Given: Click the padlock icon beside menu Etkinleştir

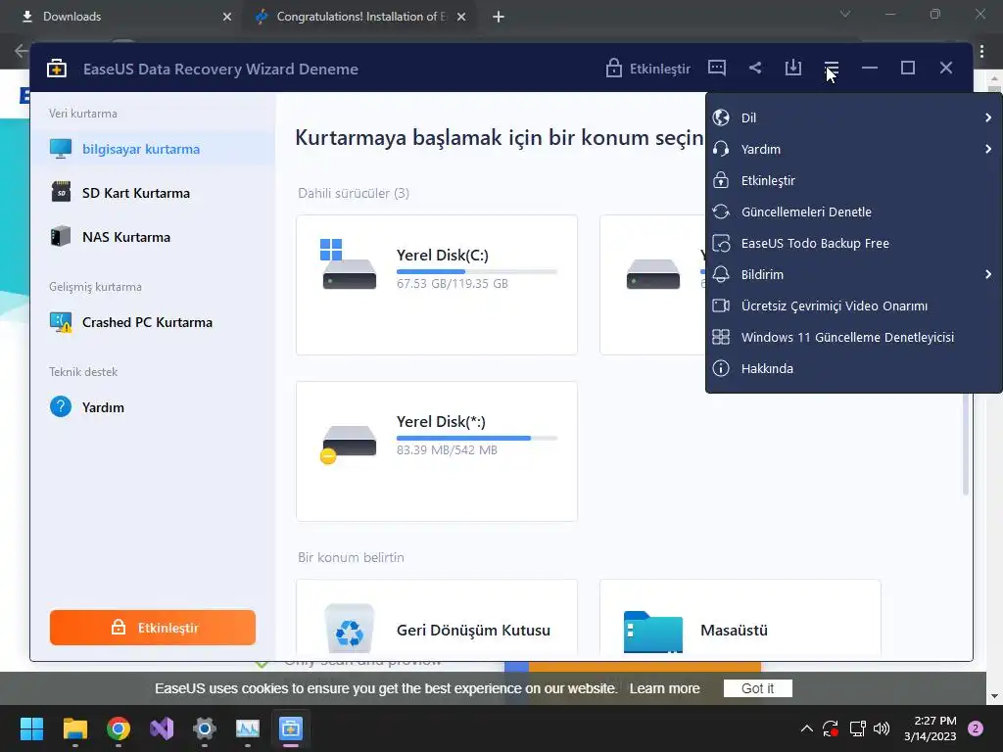Looking at the screenshot, I should pos(721,180).
